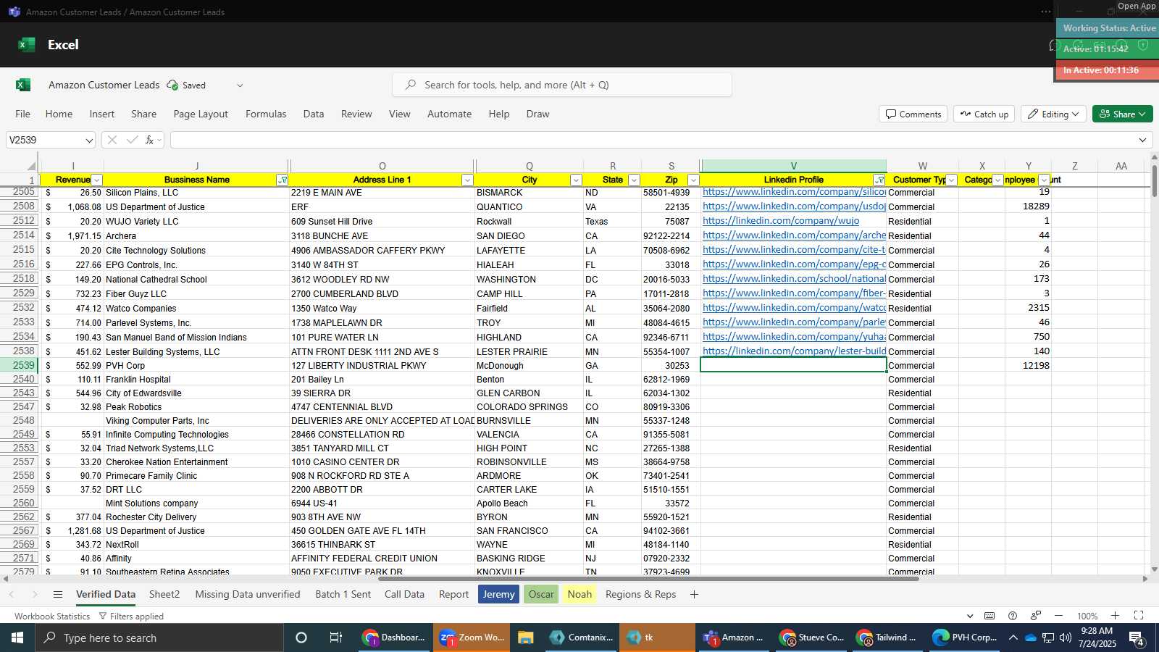The image size is (1159, 652).
Task: Click the Windows taskbar search box
Action: (159, 638)
